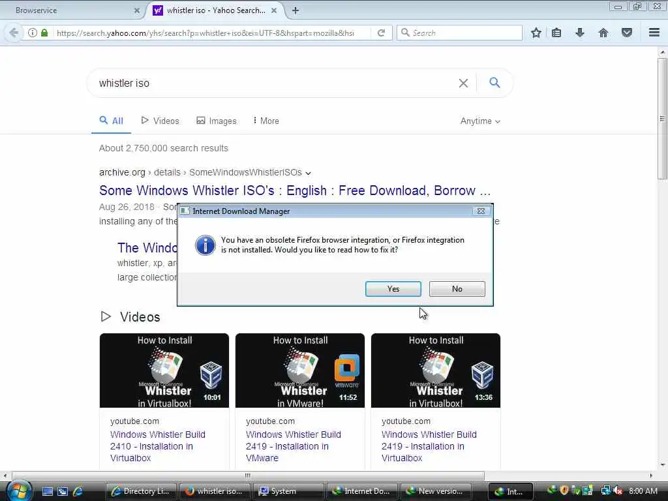Click the Firefox back arrow button
This screenshot has height=501, width=668.
pyautogui.click(x=14, y=33)
